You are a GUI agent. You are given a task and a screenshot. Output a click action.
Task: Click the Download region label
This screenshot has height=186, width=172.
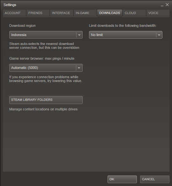pyautogui.click(x=22, y=26)
